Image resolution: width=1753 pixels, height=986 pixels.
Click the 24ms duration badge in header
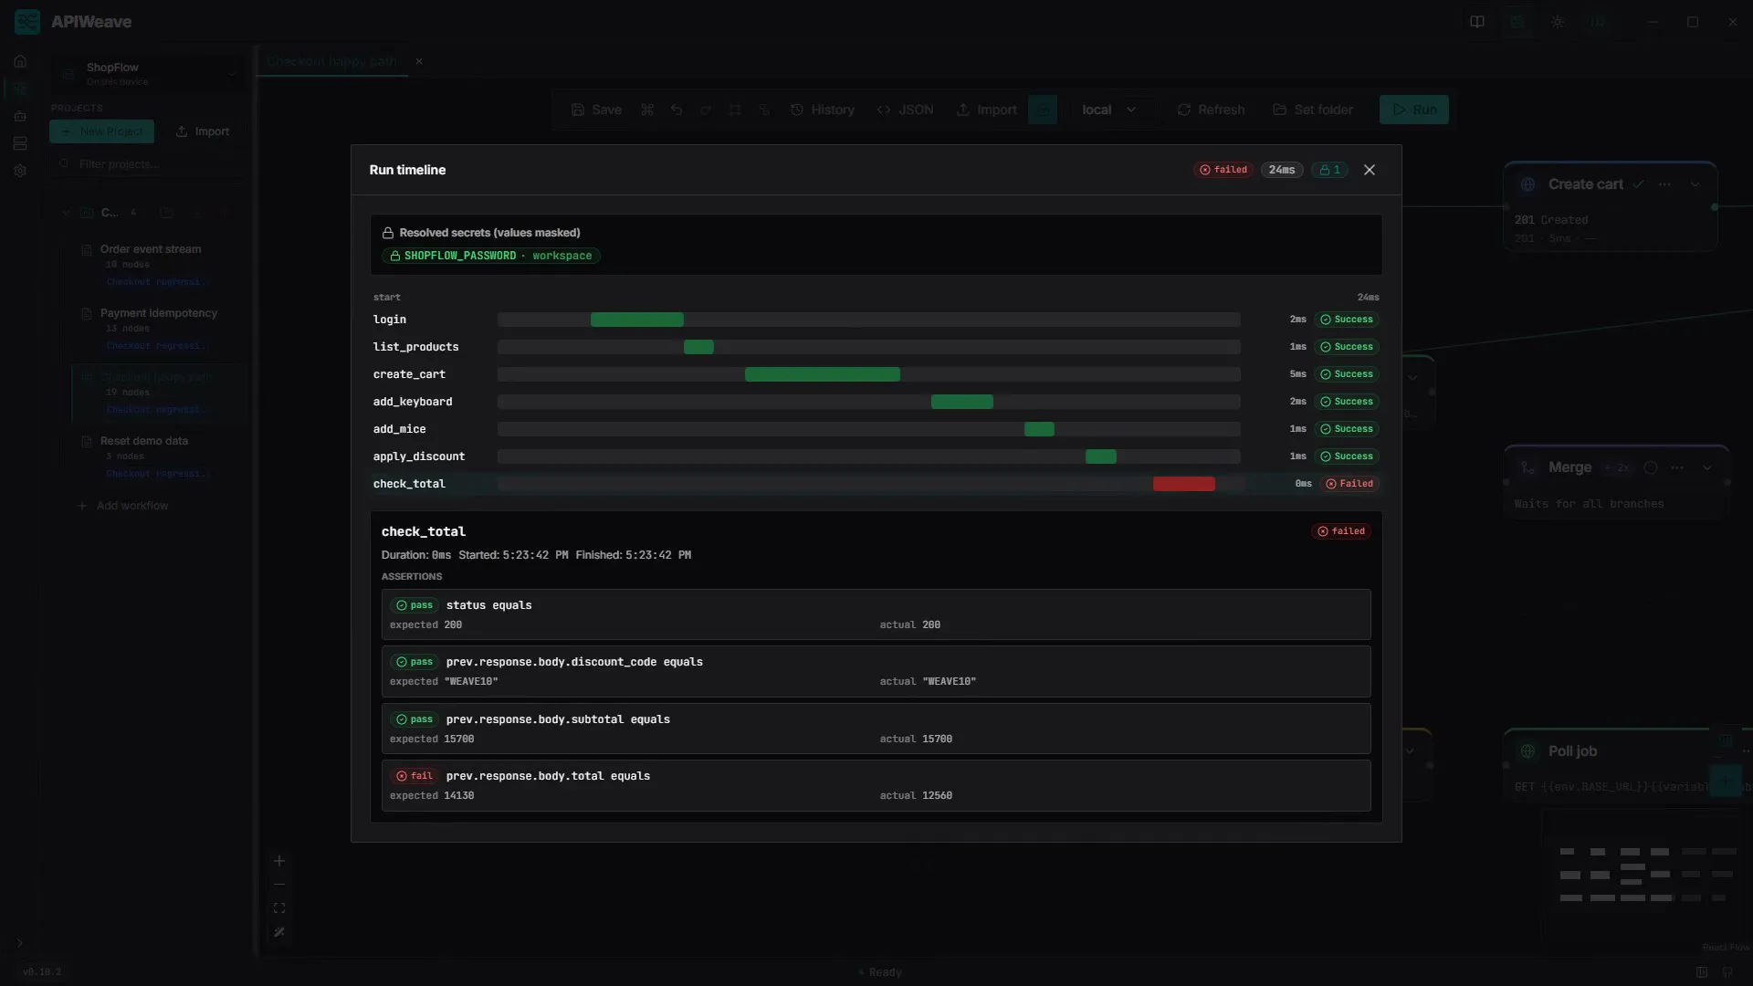(x=1282, y=170)
